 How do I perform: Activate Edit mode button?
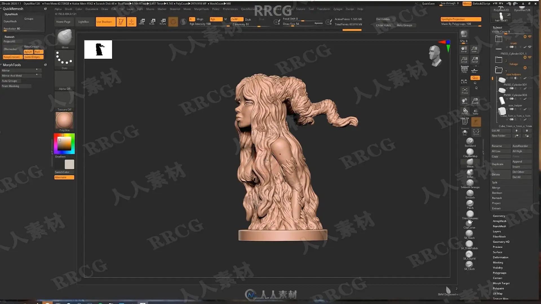tap(121, 22)
